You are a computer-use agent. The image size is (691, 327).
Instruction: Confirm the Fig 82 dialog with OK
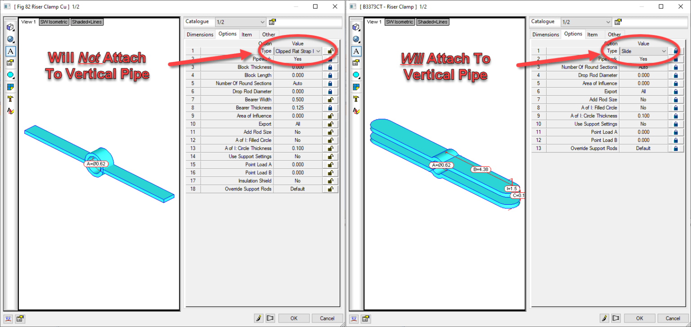click(294, 318)
